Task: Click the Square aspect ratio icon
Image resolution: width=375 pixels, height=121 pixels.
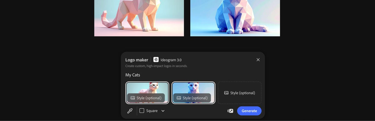Action: coord(142,111)
